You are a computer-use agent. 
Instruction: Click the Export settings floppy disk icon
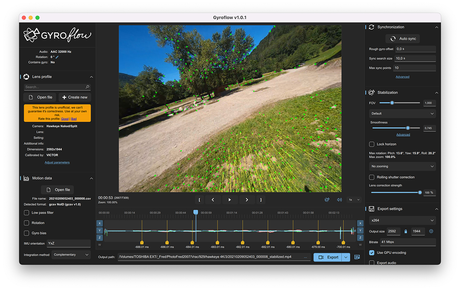coord(371,209)
